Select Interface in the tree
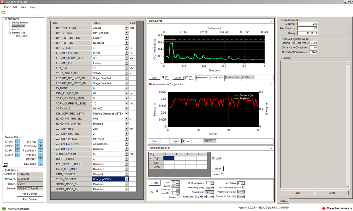Screen dimensions: 353x211 coord(16,29)
